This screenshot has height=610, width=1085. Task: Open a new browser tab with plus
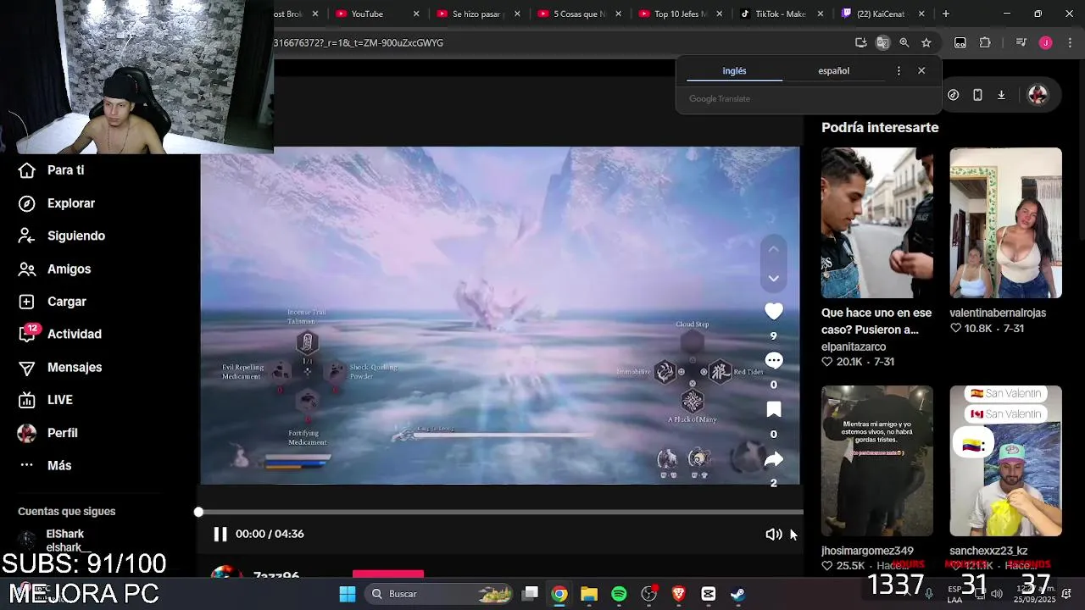[x=946, y=14]
